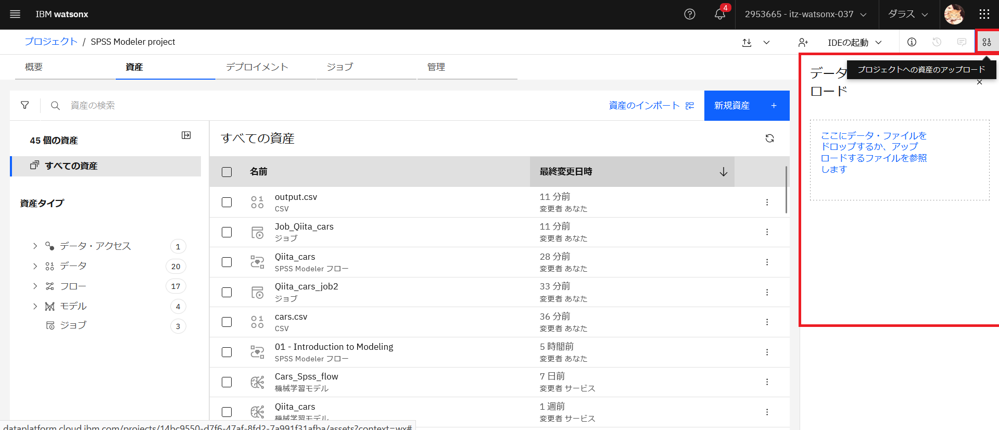
Task: Click the add collaborator icon
Action: click(x=803, y=42)
